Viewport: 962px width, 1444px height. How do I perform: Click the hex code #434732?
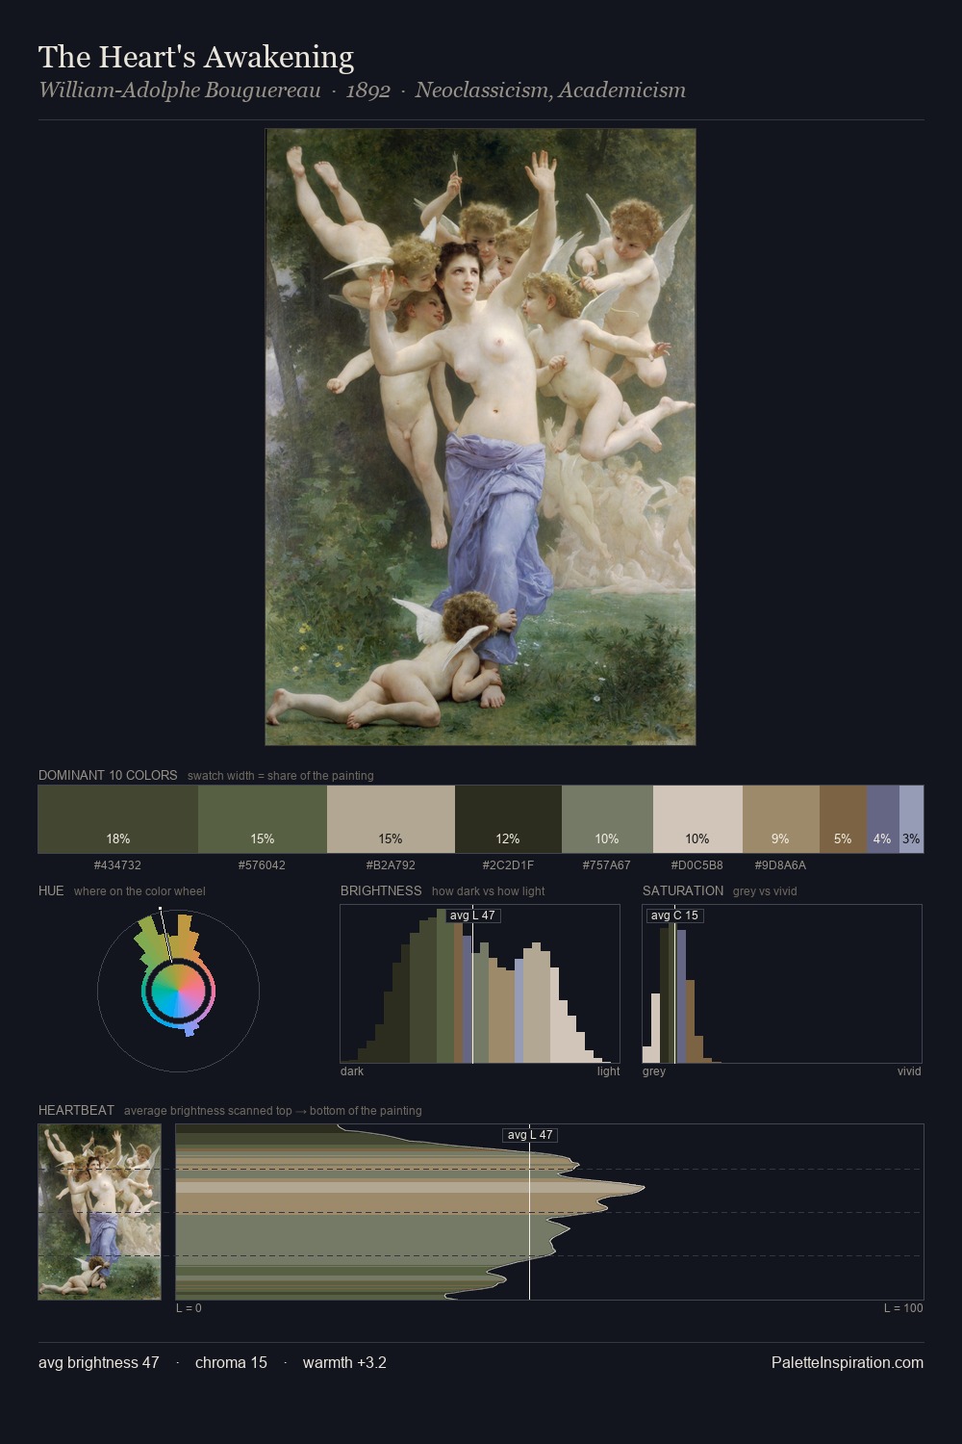117,865
